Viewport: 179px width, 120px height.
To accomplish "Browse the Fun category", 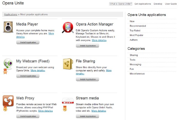I will pos(132,69).
